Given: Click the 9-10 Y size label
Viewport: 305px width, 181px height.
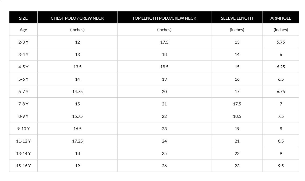Looking at the screenshot, I should click(x=23, y=129).
